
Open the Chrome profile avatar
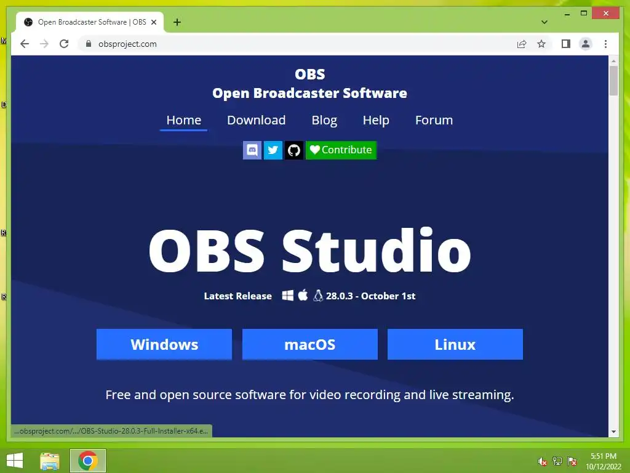point(586,44)
